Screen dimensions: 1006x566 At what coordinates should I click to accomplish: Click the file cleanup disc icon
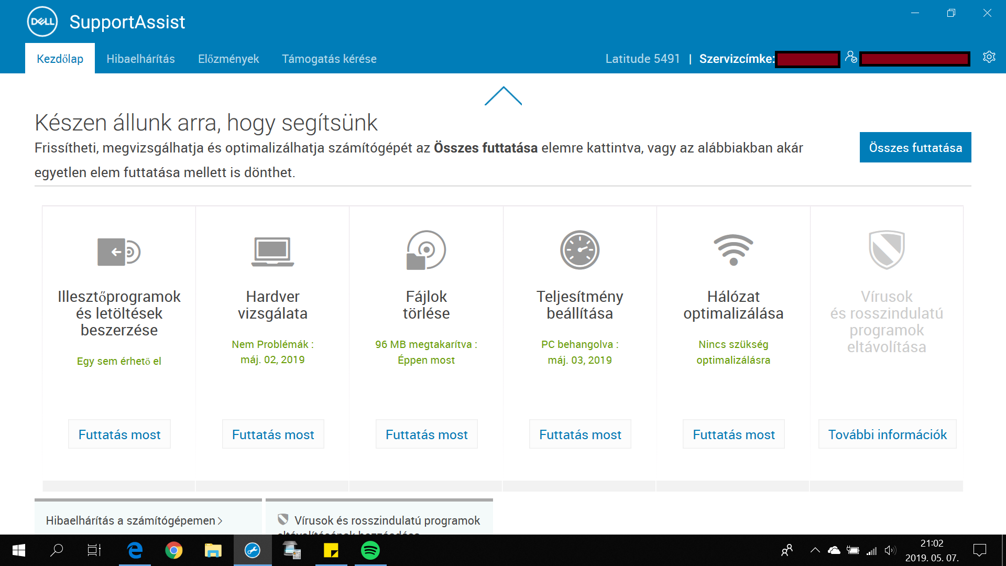coord(426,250)
